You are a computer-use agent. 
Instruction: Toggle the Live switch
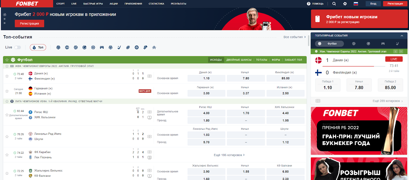click(18, 47)
